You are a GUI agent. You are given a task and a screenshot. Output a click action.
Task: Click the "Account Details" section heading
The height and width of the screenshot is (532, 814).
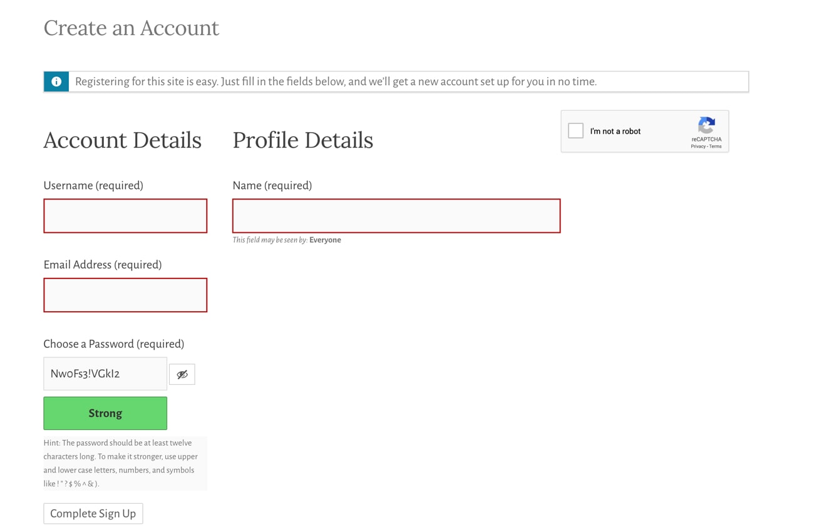tap(123, 140)
